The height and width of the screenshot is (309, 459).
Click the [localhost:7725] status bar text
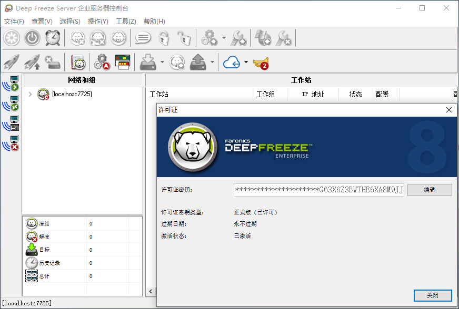point(27,303)
